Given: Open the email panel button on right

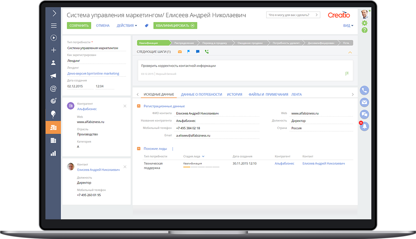Looking at the screenshot, I should [x=365, y=102].
